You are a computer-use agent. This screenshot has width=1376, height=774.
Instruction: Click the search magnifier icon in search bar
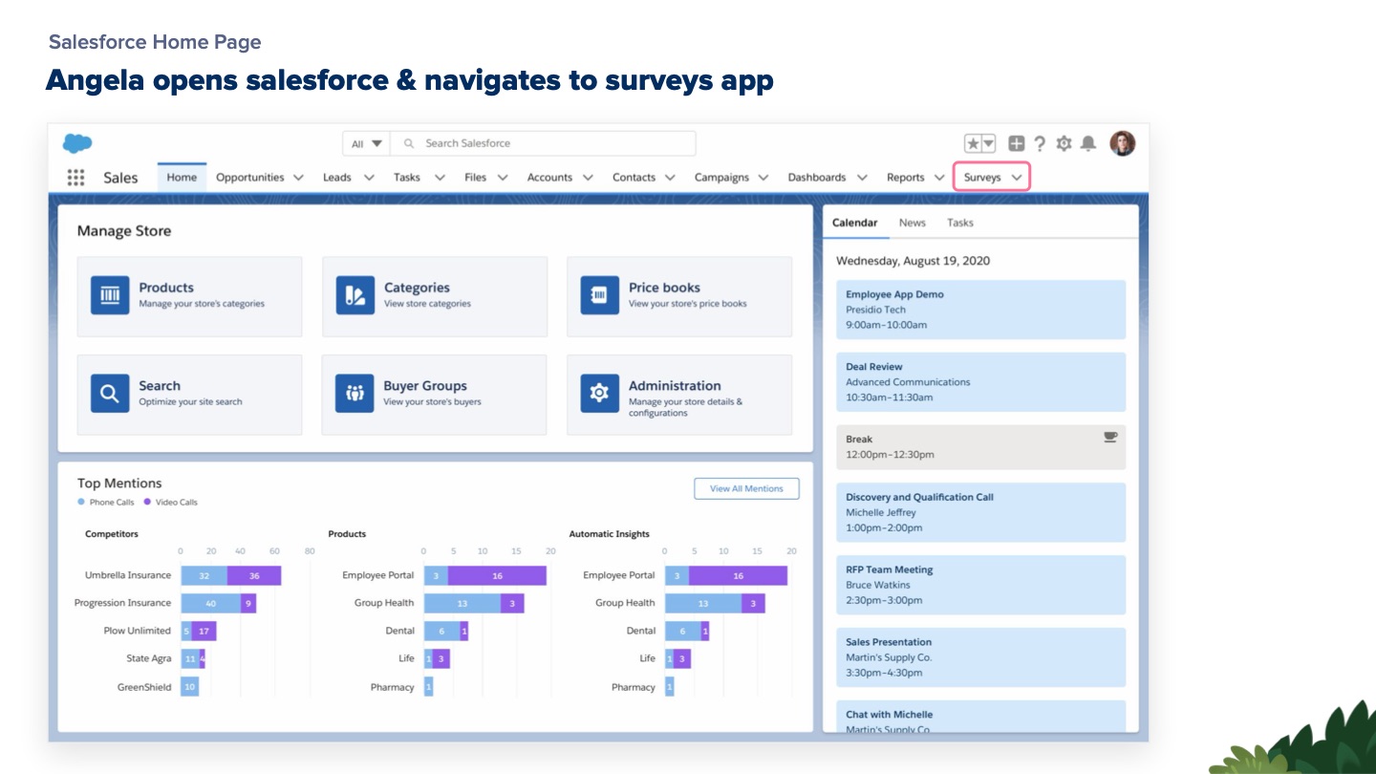[409, 143]
